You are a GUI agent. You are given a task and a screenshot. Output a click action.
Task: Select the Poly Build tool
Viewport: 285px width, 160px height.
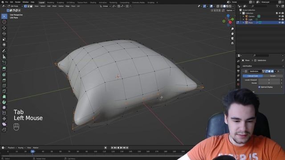click(x=4, y=97)
